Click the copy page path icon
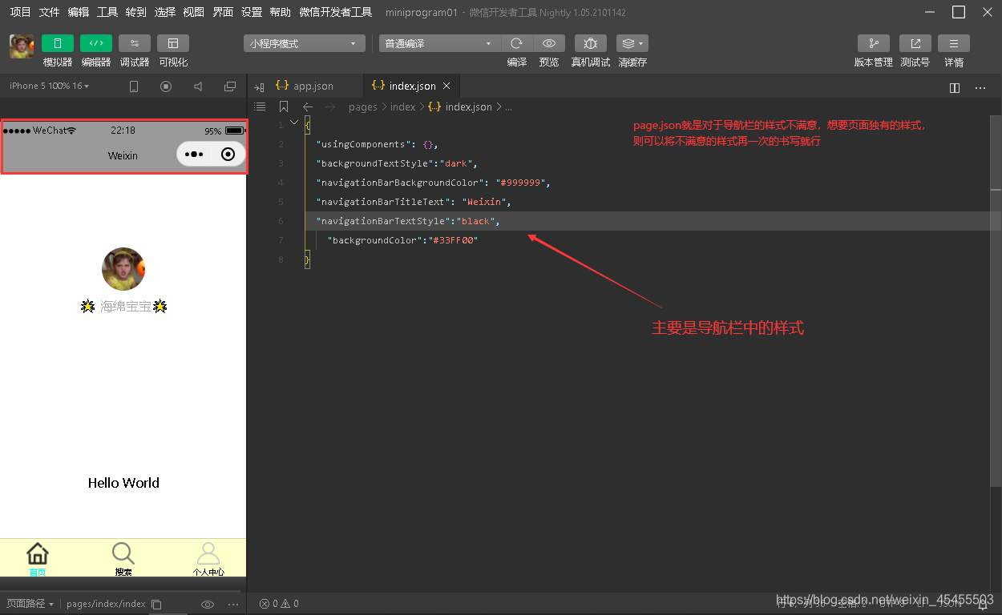 pyautogui.click(x=157, y=604)
